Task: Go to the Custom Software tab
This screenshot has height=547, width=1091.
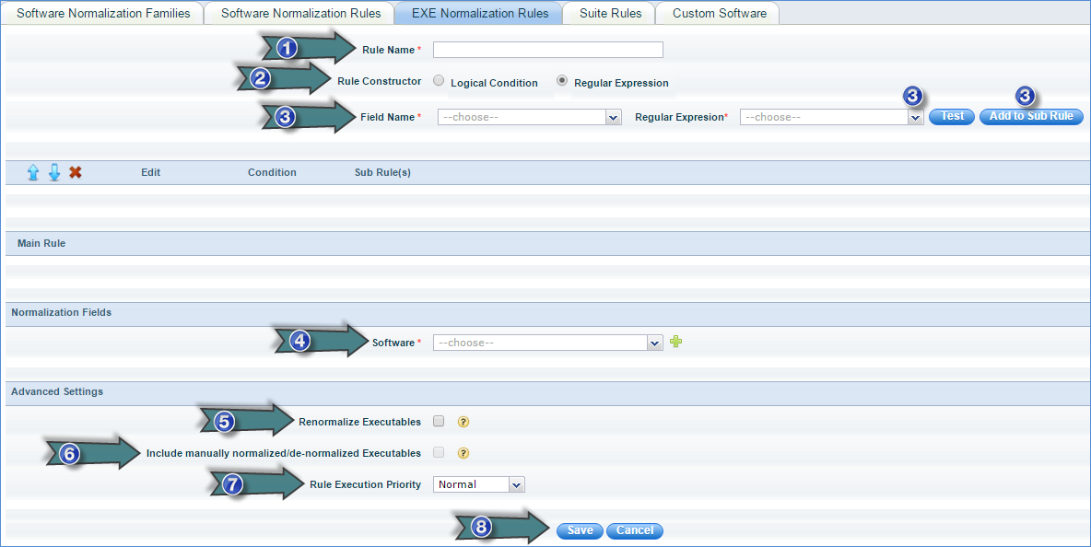Action: pyautogui.click(x=719, y=13)
